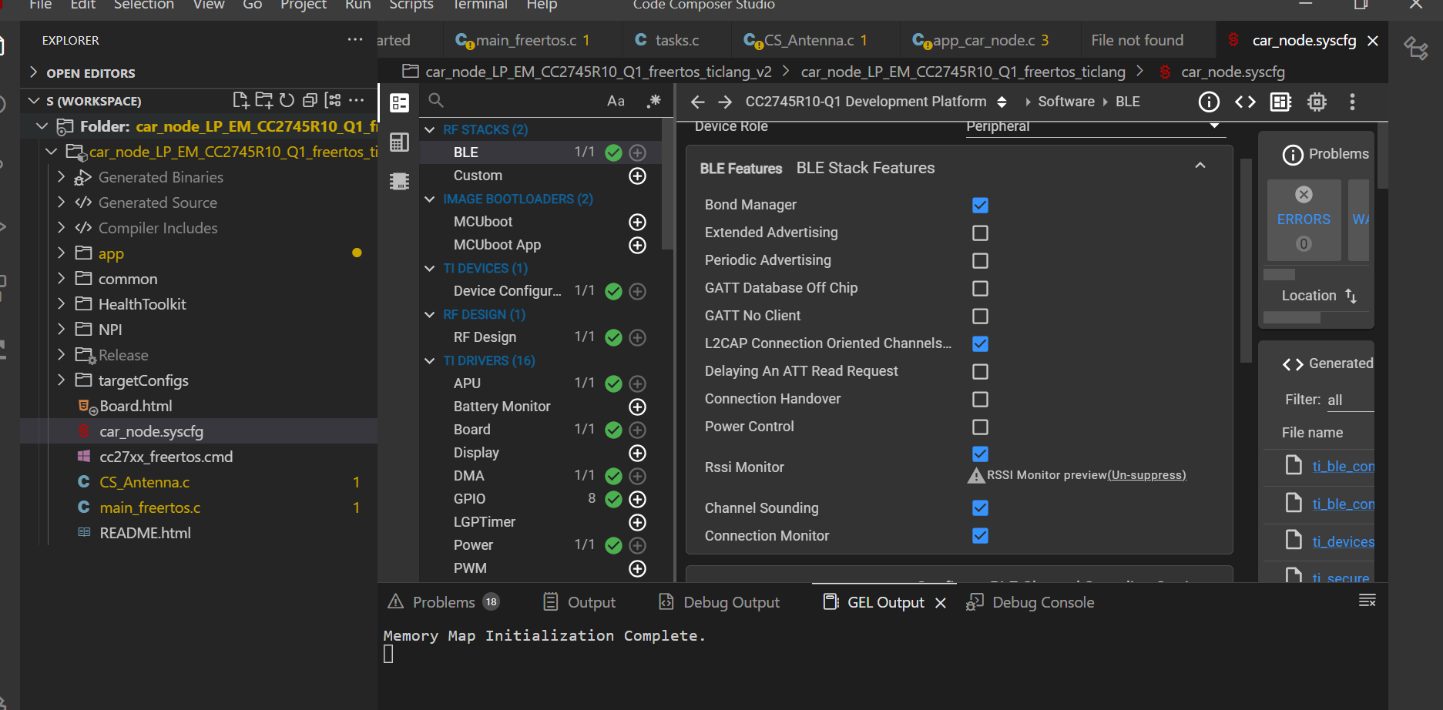Add a Battery Monitor driver instance
Image resolution: width=1443 pixels, height=710 pixels.
[x=637, y=407]
